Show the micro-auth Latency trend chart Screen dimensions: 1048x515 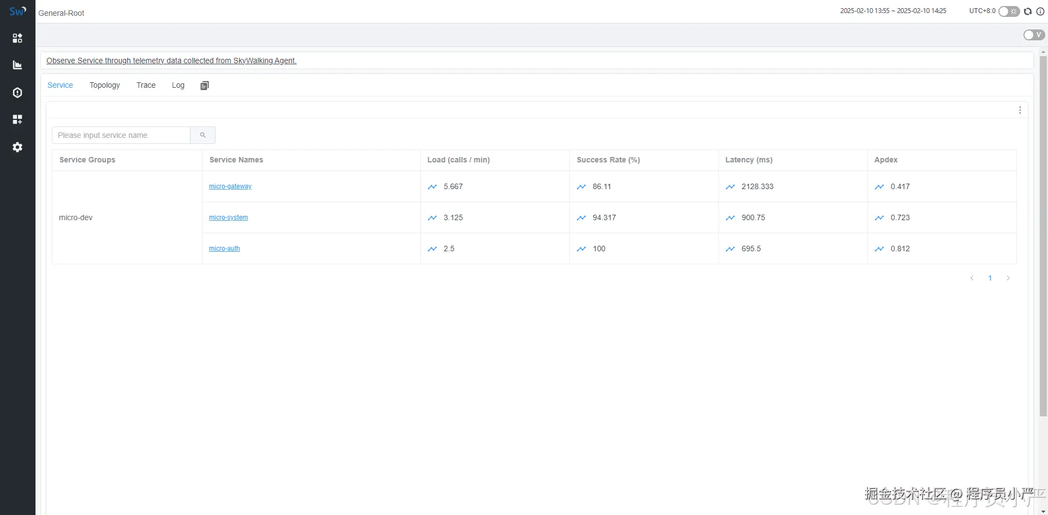pos(730,249)
